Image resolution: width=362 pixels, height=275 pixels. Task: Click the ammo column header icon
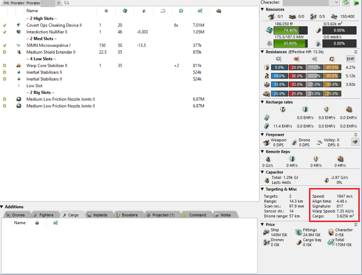point(218,11)
